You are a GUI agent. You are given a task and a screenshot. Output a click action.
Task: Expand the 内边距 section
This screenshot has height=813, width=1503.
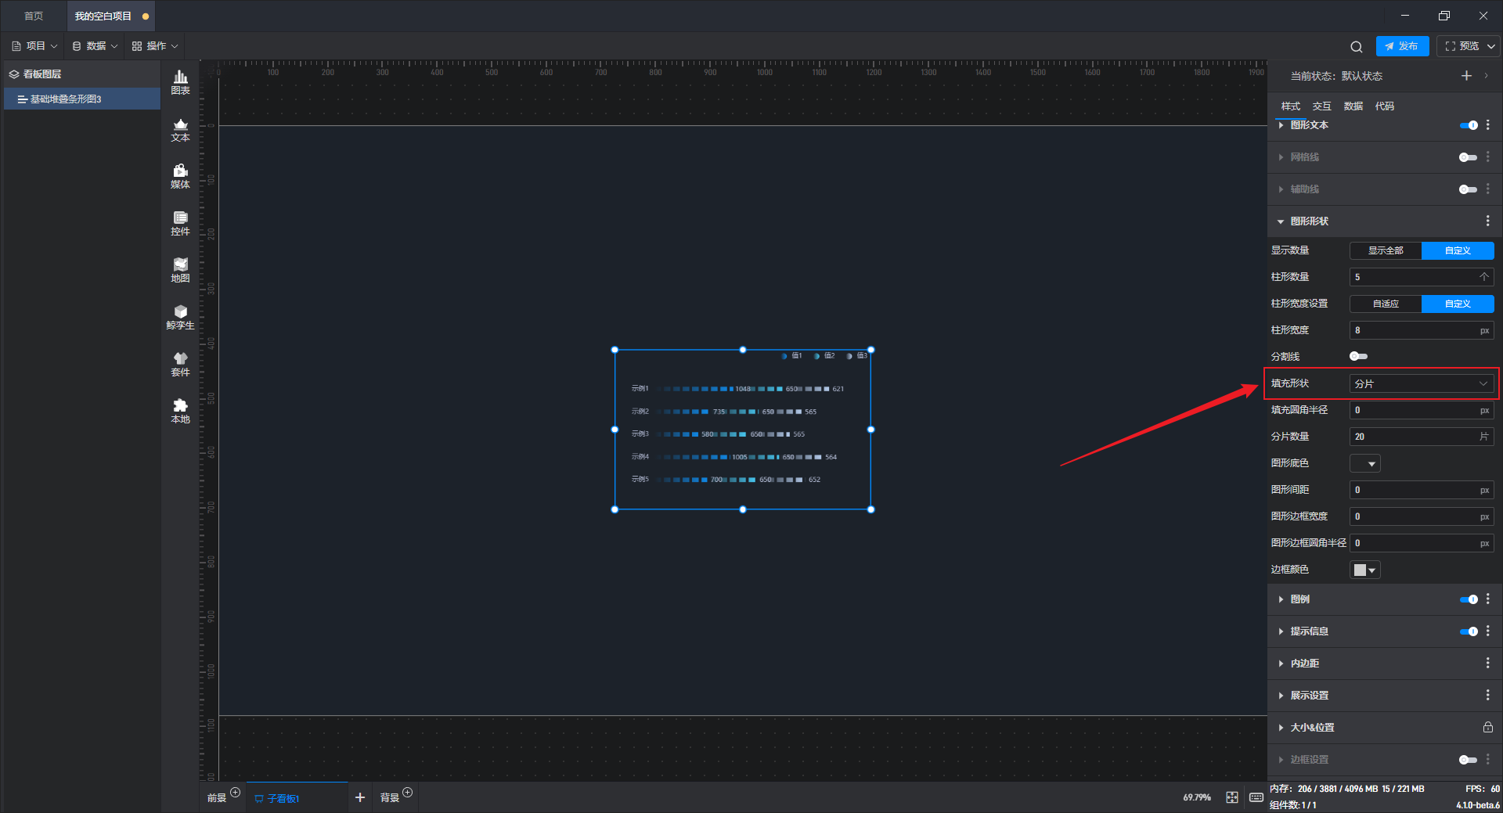tap(1281, 664)
